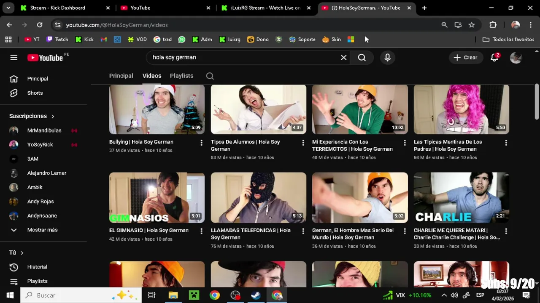540x303 pixels.
Task: Run search with magnifier button
Action: 362,58
